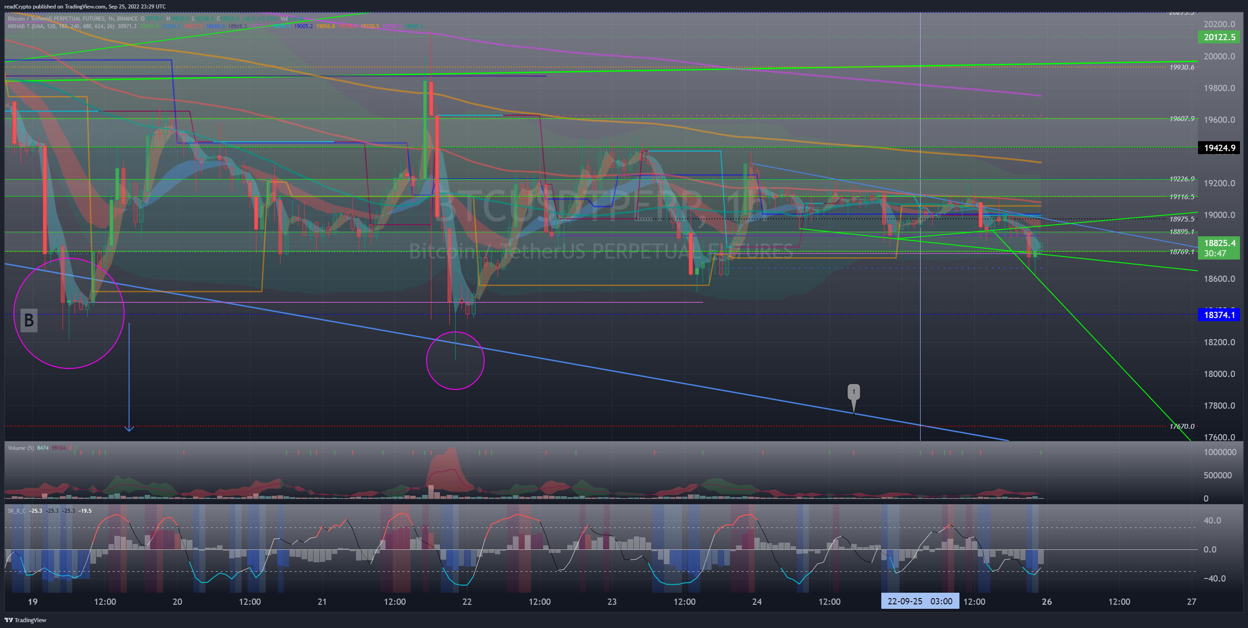The image size is (1248, 628).
Task: Click date label 19 on time axis
Action: pos(33,602)
